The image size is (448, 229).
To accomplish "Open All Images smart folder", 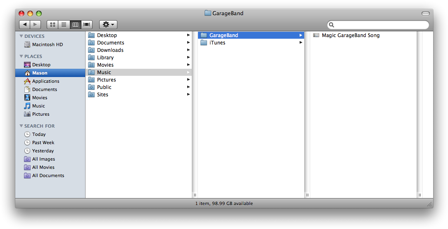I will pyautogui.click(x=50, y=159).
